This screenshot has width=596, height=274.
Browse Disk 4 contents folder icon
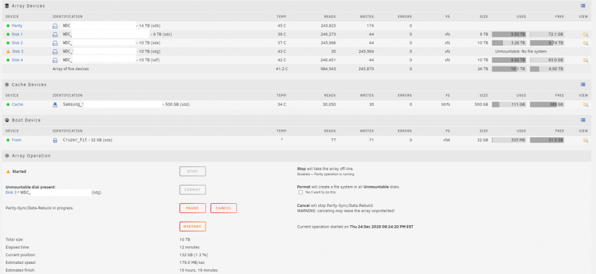click(585, 60)
